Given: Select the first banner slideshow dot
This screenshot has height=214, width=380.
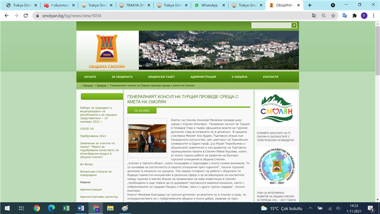Looking at the screenshot, I should [221, 67].
